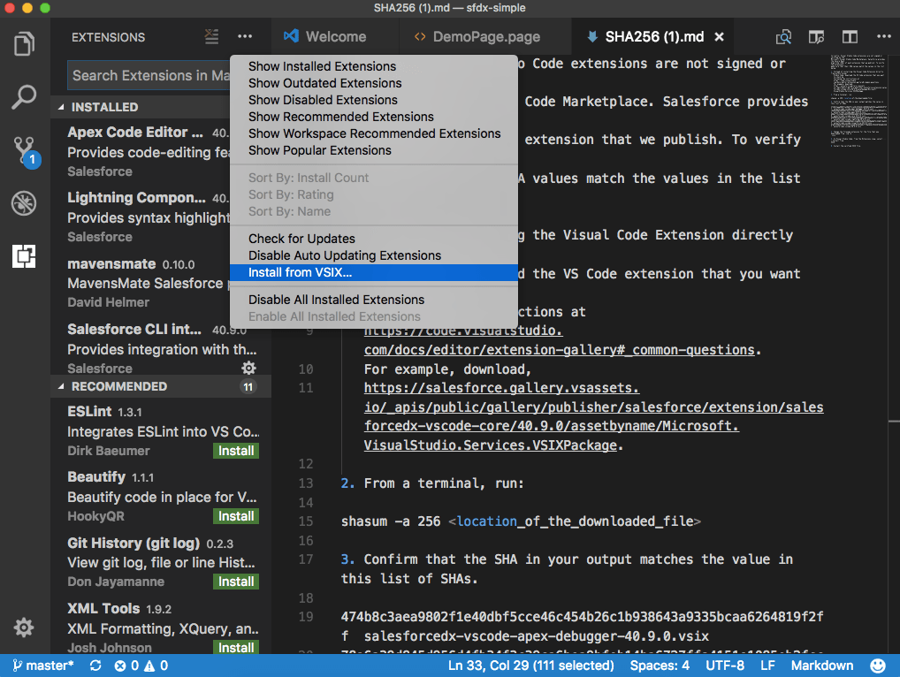Click the shasum -a 256 command line
The height and width of the screenshot is (677, 900).
[x=521, y=521]
